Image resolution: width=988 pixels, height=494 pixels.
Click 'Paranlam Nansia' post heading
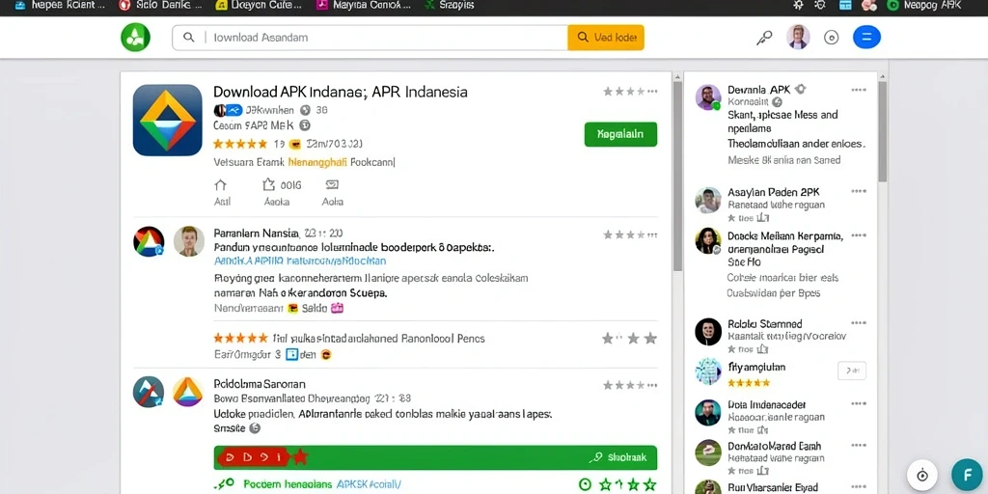(257, 233)
